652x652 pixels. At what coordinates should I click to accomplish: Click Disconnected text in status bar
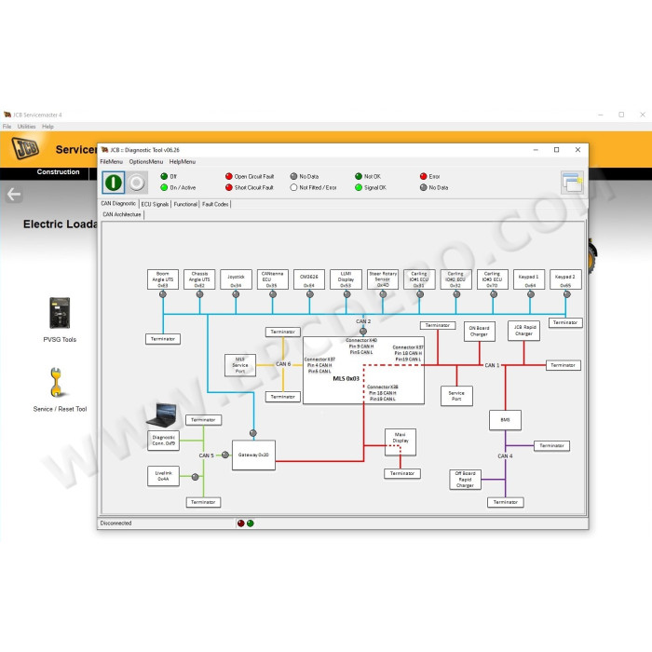tap(115, 523)
